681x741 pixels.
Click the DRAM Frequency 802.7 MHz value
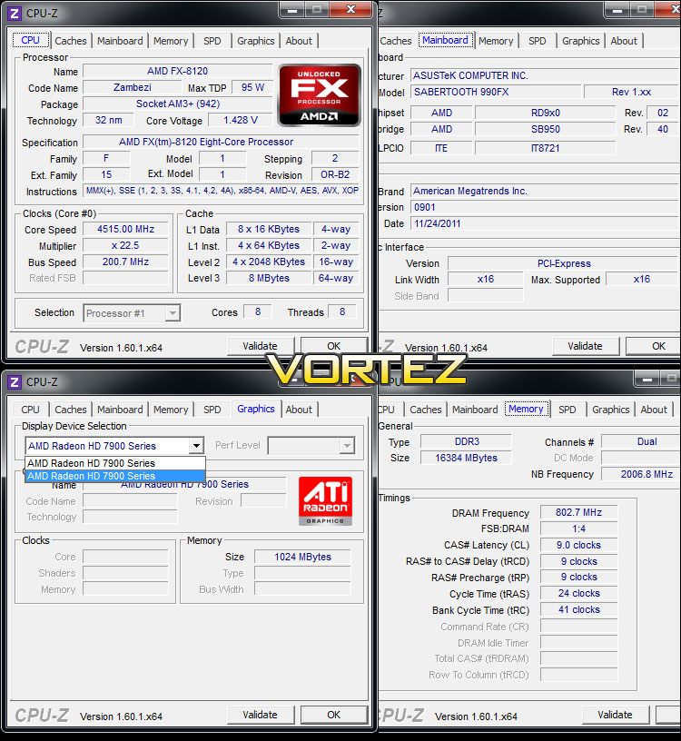point(579,513)
